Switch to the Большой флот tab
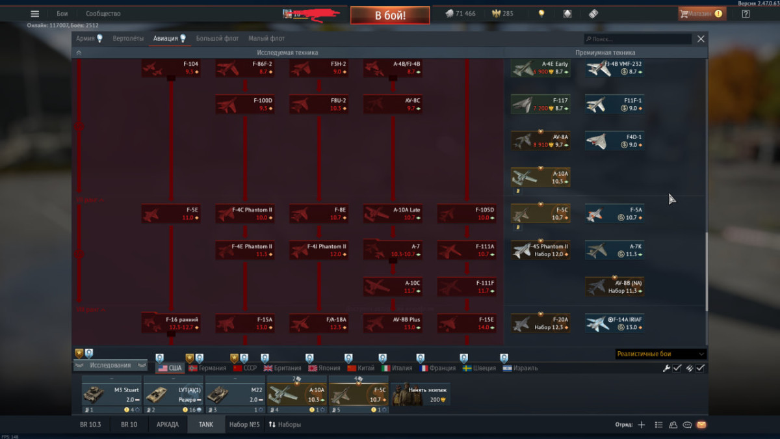 (217, 38)
